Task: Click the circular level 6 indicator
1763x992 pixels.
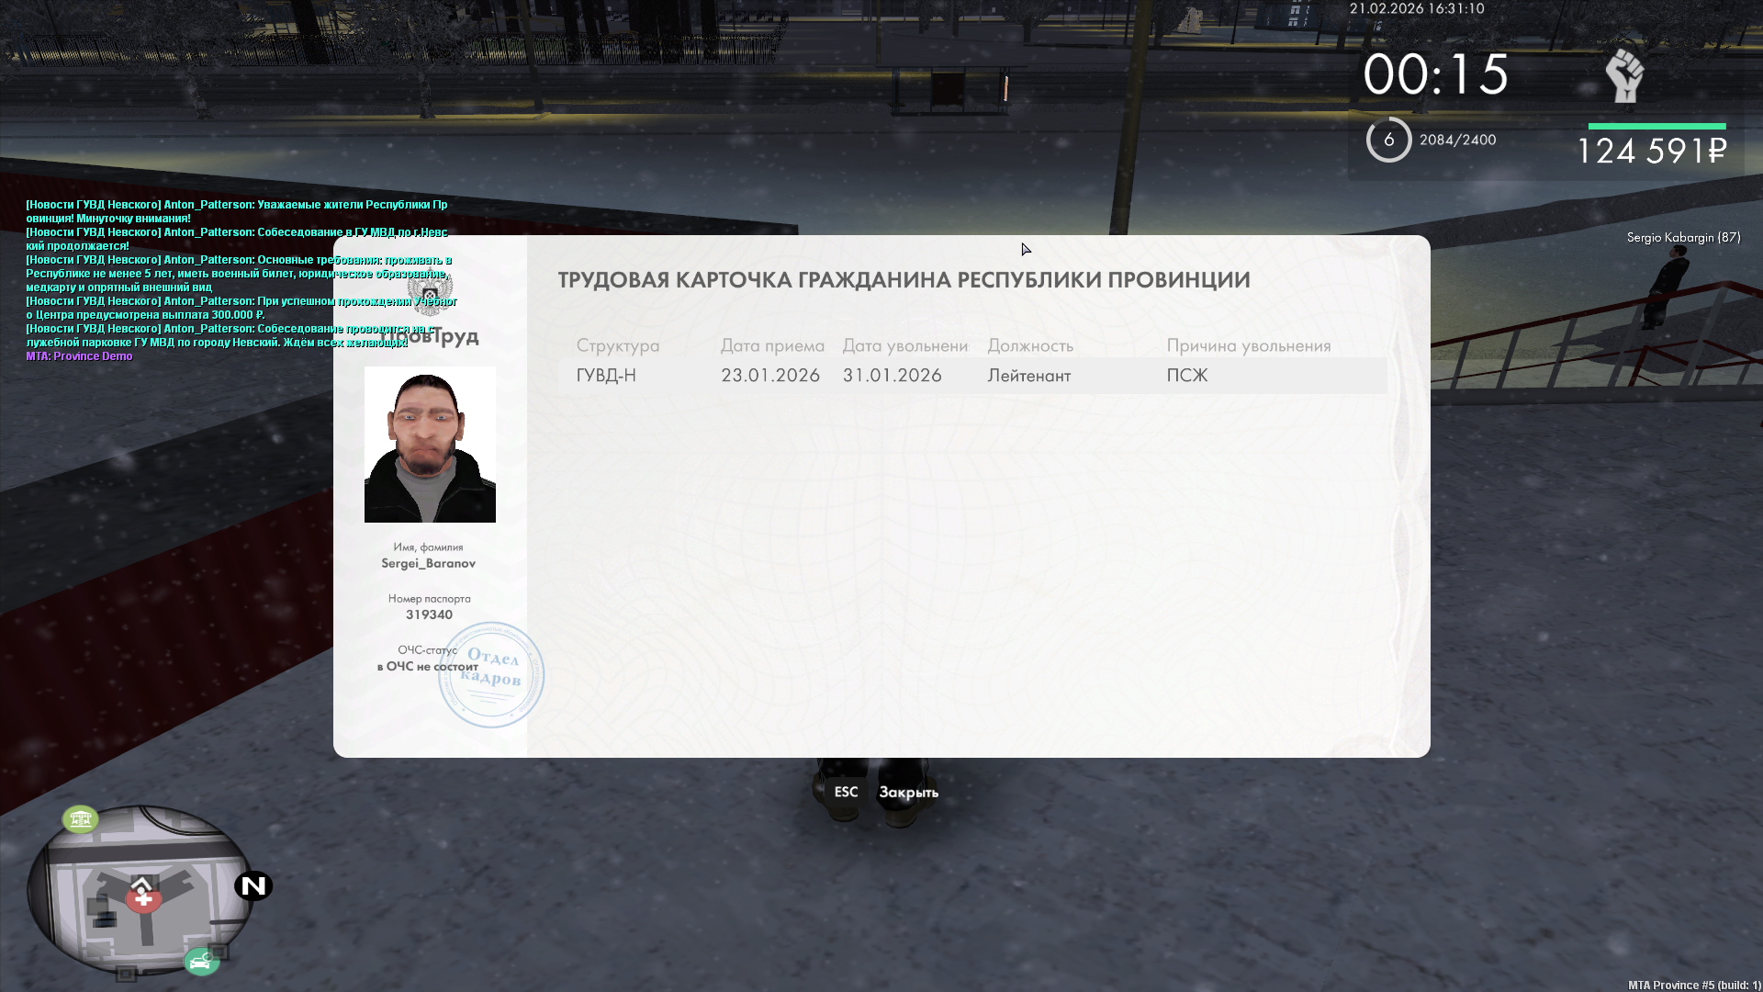Action: 1388,140
